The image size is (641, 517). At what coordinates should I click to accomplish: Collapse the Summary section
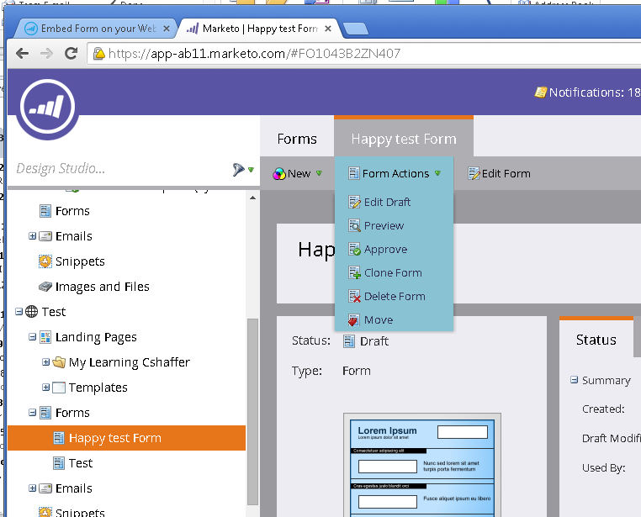[x=574, y=380]
